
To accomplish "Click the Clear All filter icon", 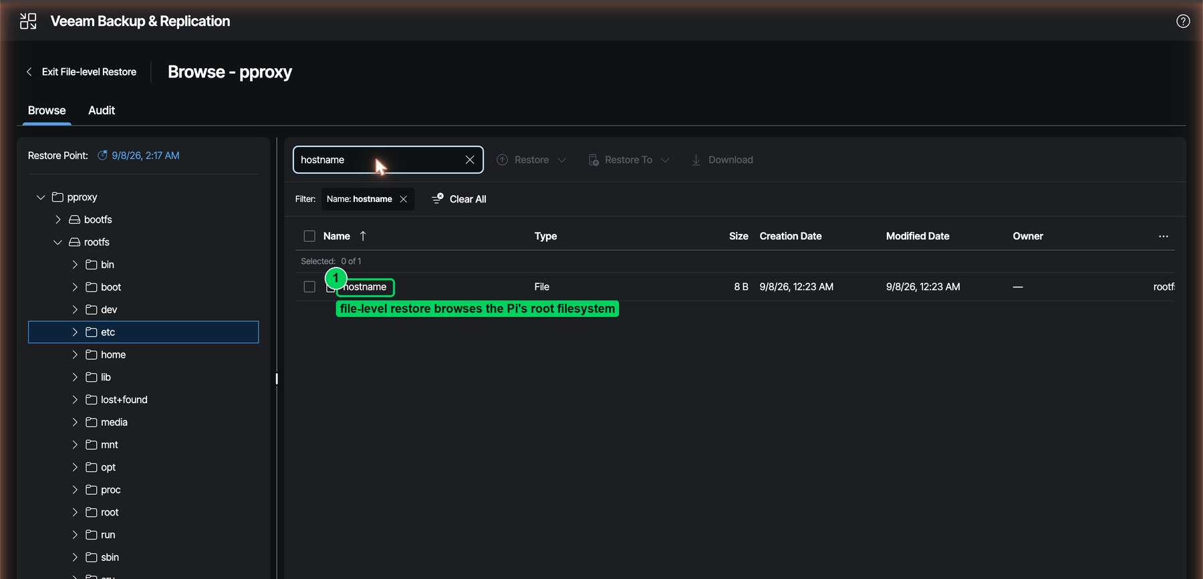I will [438, 199].
